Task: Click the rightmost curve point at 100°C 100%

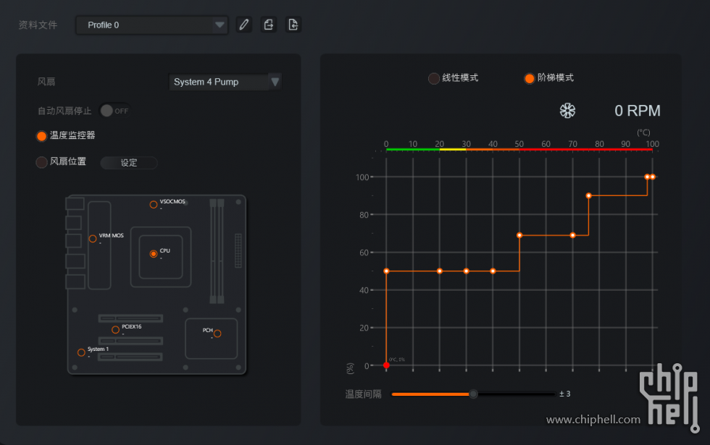Action: [653, 177]
